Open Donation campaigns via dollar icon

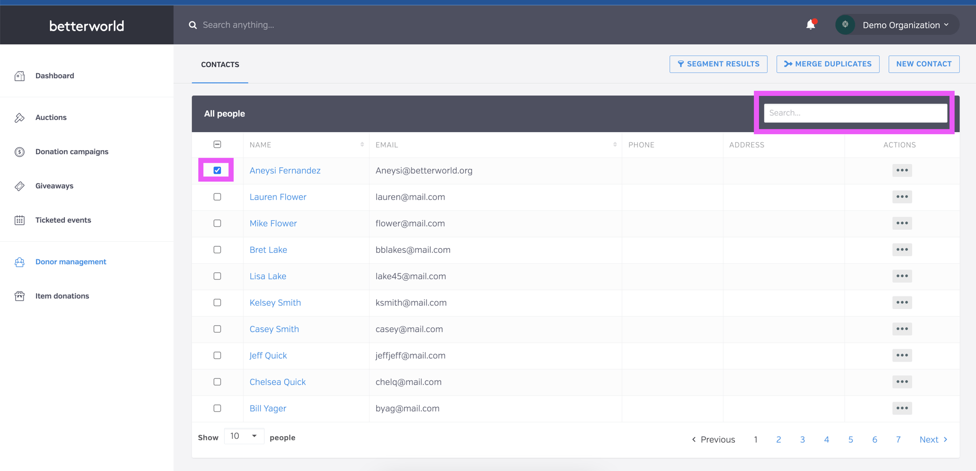tap(19, 151)
